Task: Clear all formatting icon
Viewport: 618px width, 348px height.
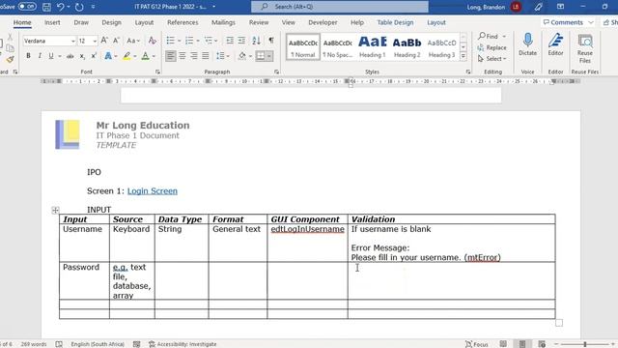Action: pos(153,41)
